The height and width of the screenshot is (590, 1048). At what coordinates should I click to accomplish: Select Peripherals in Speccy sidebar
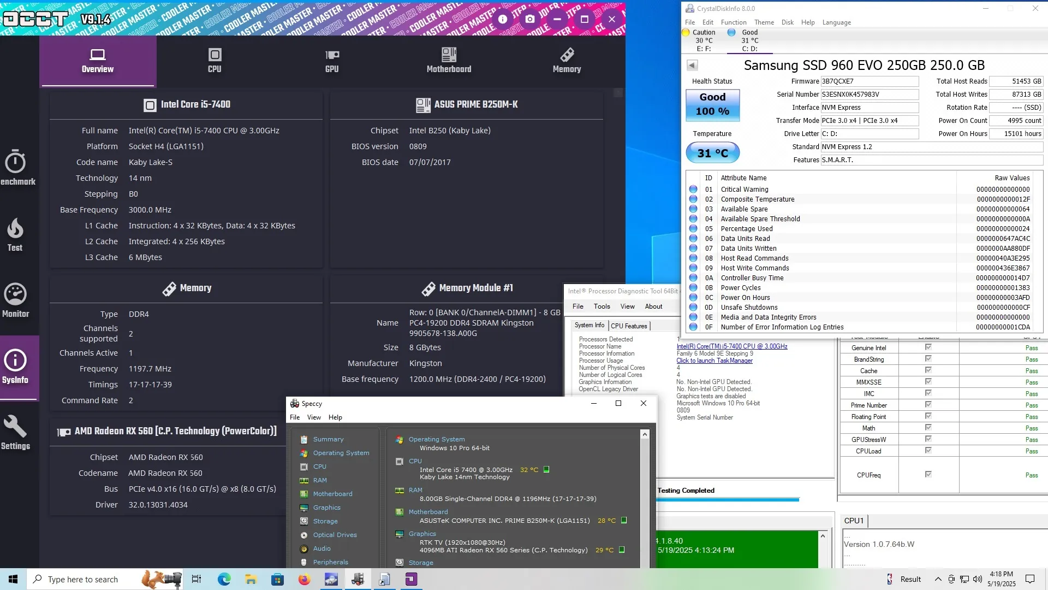(330, 562)
